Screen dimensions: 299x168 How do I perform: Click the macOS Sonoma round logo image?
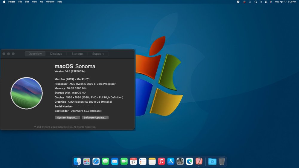[x=27, y=93]
